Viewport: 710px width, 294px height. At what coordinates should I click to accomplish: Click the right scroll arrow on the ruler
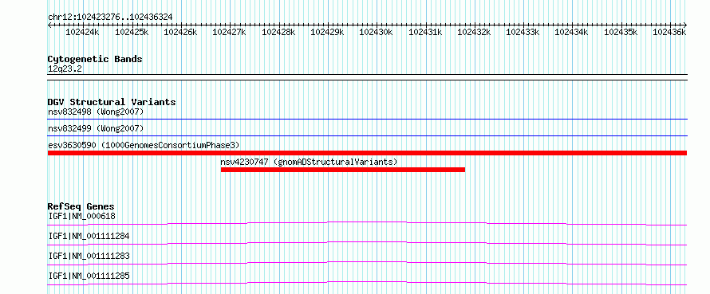coord(684,25)
